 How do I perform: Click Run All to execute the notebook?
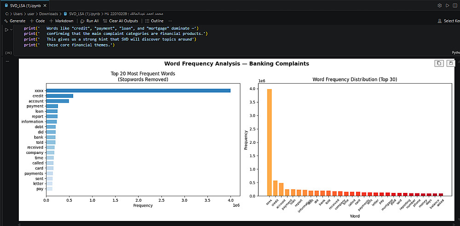(89, 21)
